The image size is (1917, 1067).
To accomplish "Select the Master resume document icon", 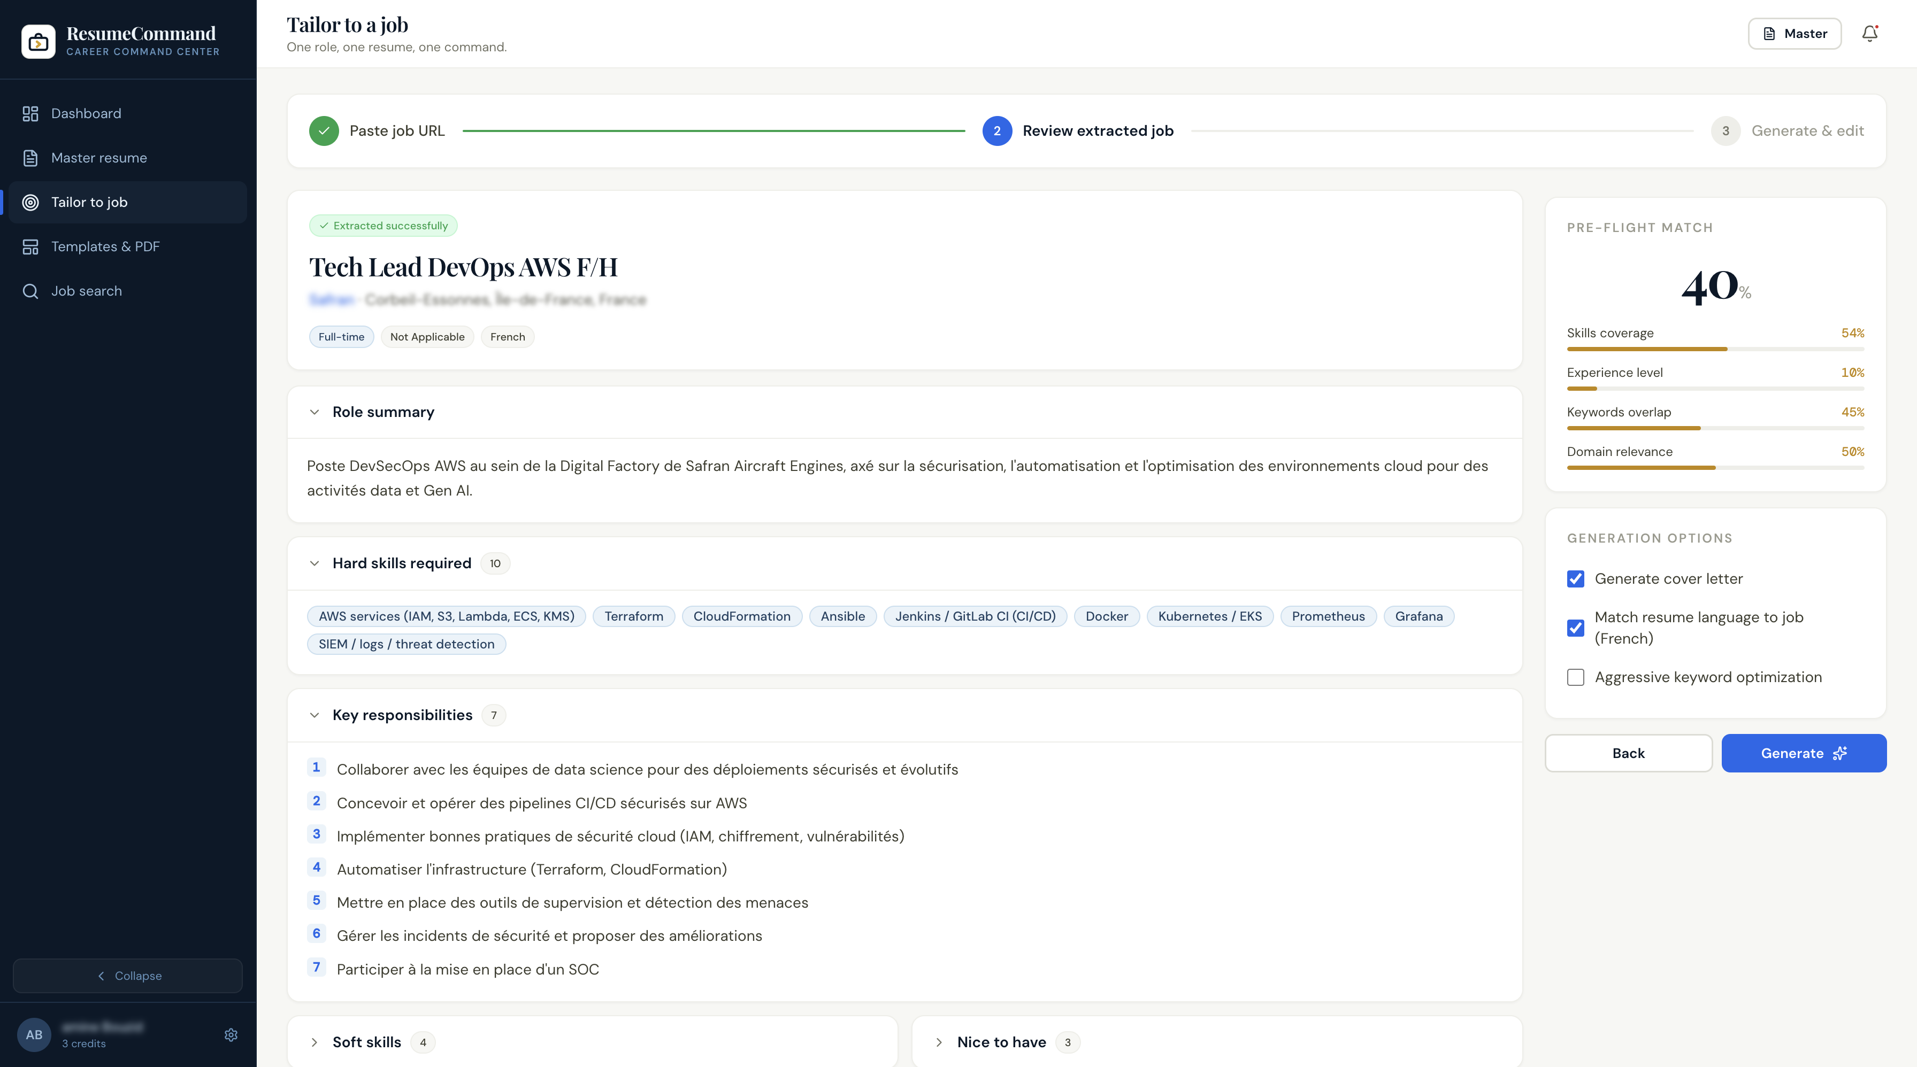I will tap(30, 158).
